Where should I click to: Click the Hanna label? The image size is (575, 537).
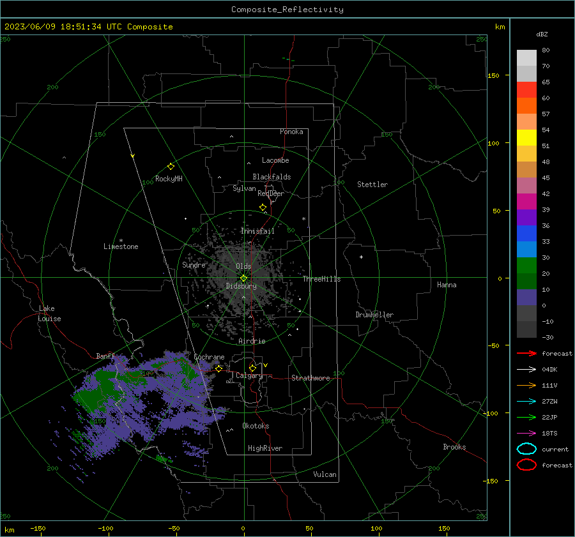447,285
